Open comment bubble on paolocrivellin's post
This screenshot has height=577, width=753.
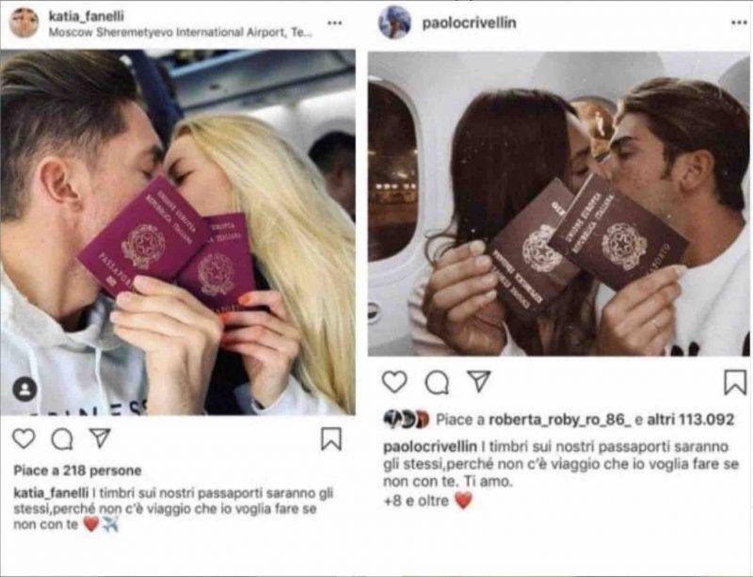tap(437, 382)
